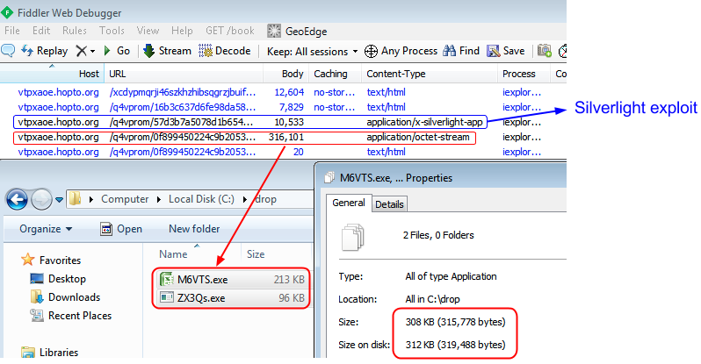Sort sessions by URL column header

tap(184, 74)
